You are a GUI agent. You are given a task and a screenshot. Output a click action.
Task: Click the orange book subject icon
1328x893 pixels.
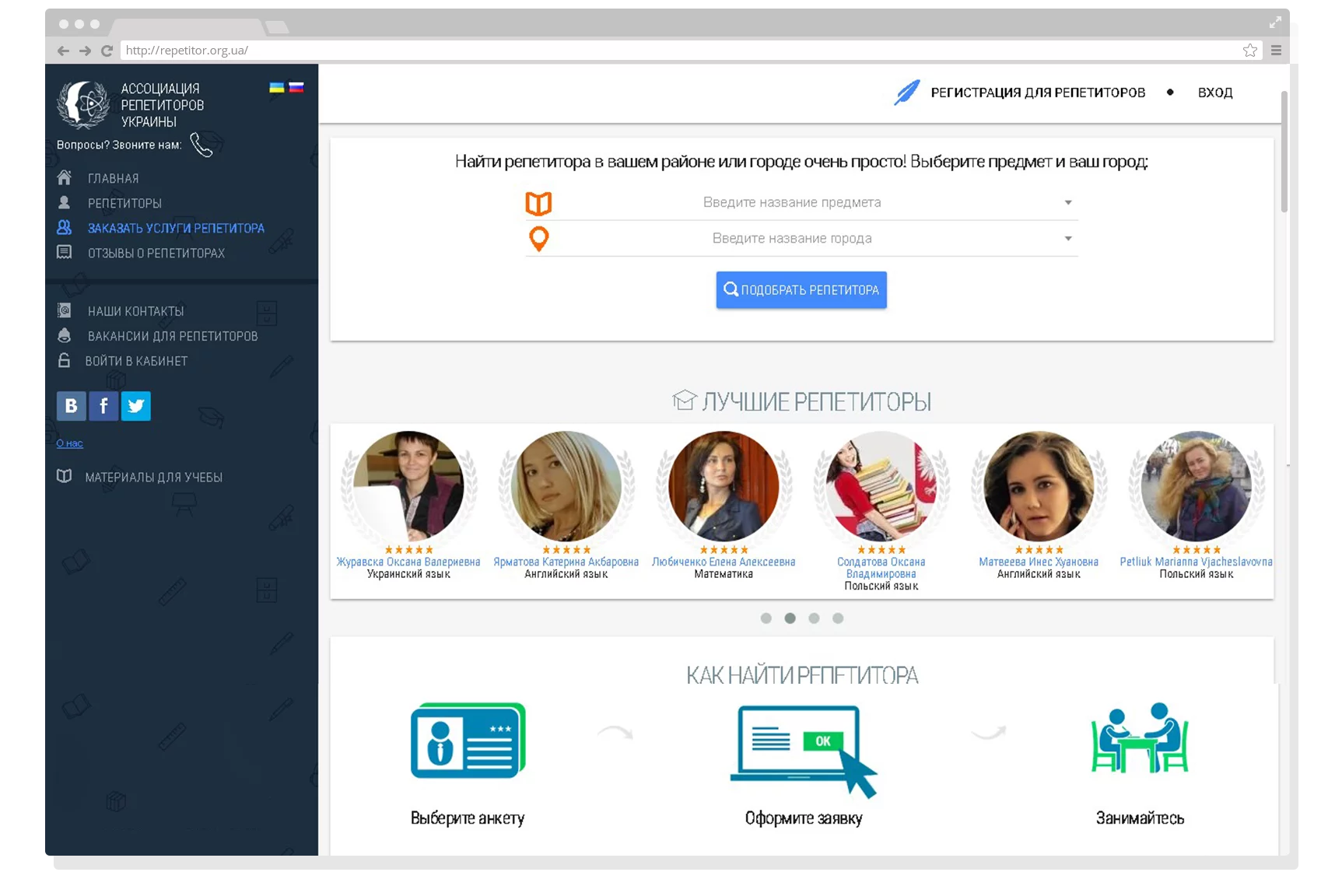[x=538, y=203]
